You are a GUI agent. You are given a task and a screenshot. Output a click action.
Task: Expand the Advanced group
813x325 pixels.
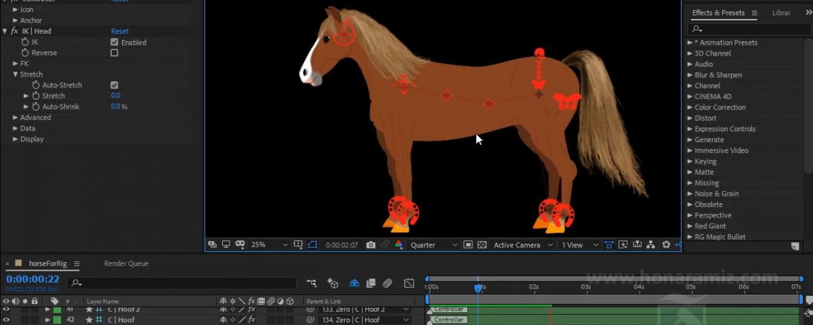[x=16, y=118]
